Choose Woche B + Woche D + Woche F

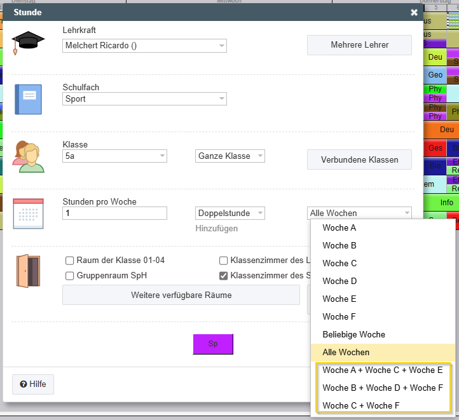pos(383,388)
